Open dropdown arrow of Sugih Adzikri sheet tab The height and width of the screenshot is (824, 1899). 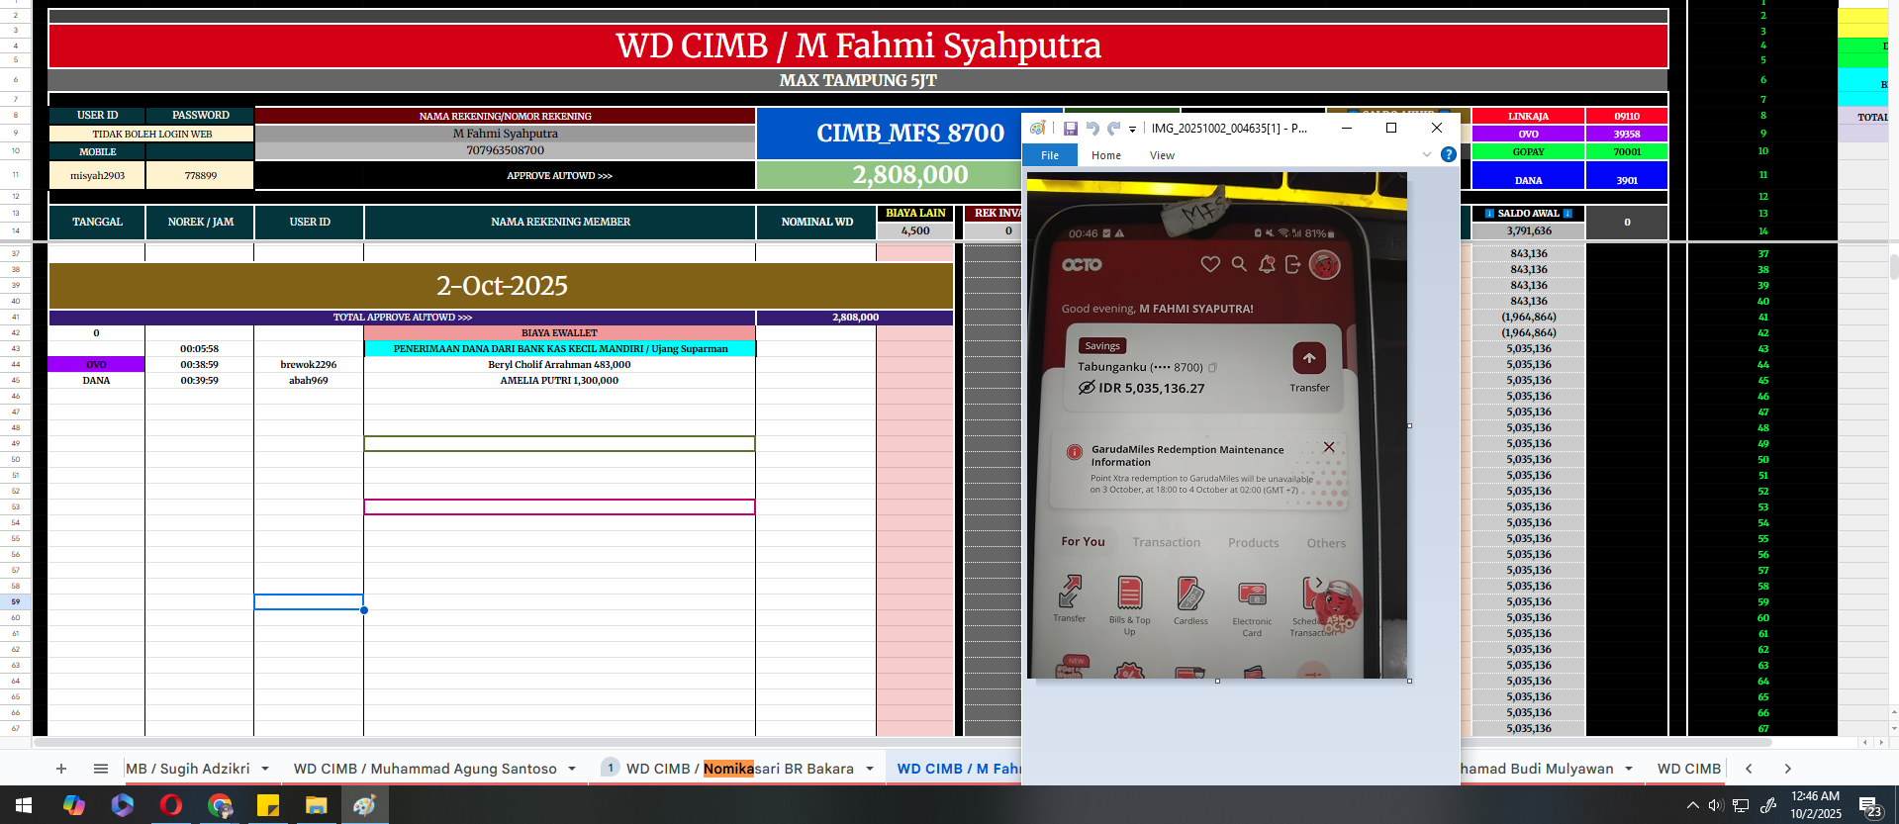point(265,769)
